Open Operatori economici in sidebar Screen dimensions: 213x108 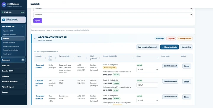(x=10, y=35)
